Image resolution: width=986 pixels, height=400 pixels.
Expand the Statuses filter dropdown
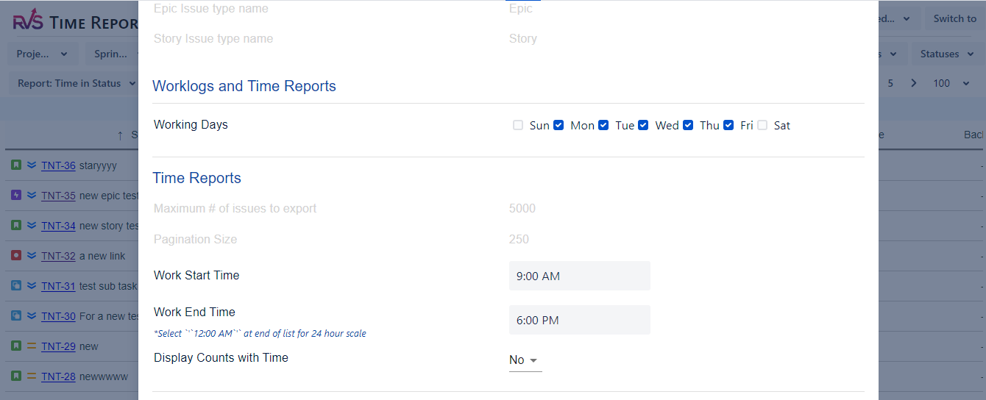(x=946, y=54)
